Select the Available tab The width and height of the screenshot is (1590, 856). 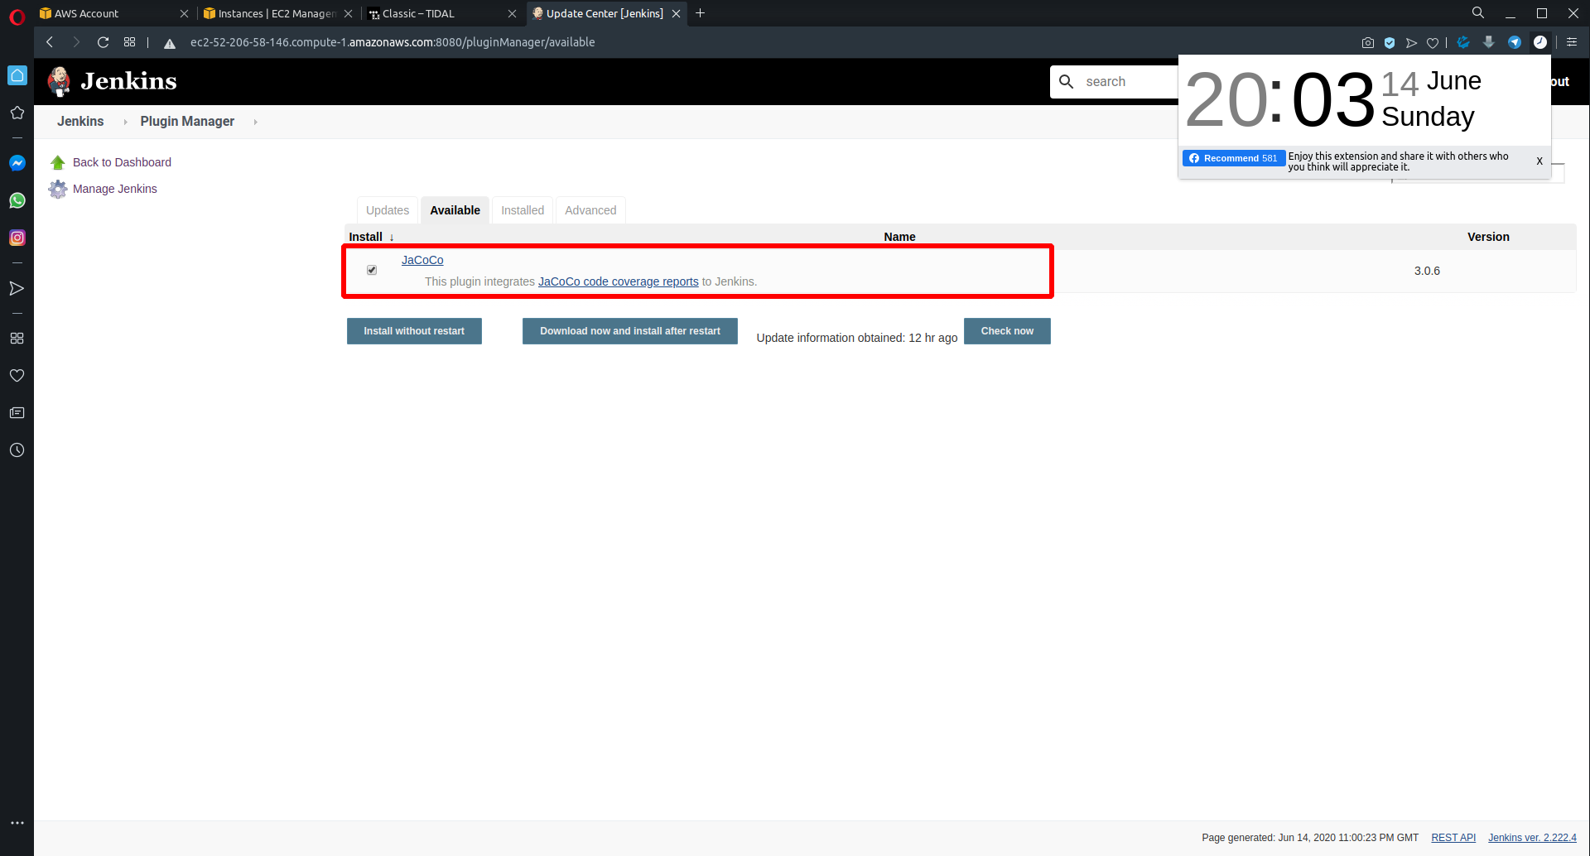pos(455,210)
